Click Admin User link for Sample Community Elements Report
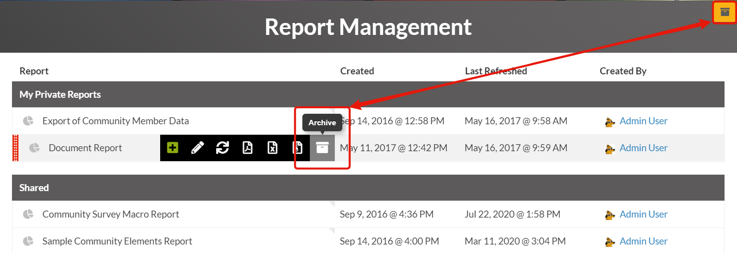Screen dimensions: 737x253 pos(643,241)
